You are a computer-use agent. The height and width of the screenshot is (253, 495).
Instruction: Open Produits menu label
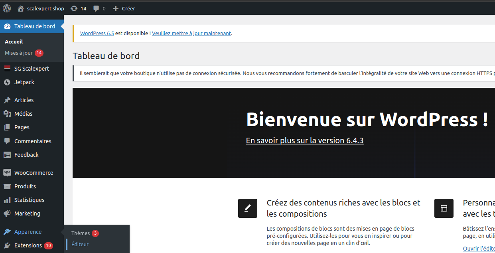tap(25, 186)
